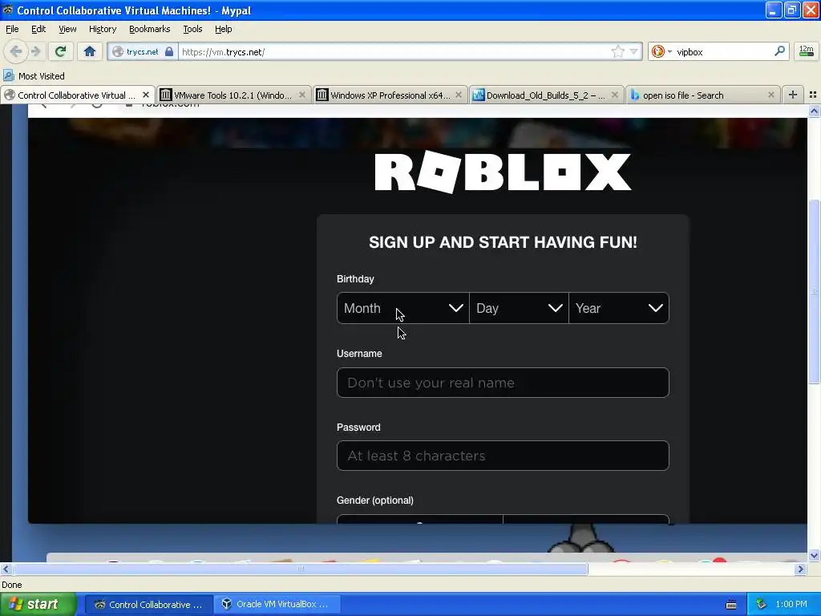Click horizontal scrollbar right arrow
Image resolution: width=821 pixels, height=616 pixels.
click(800, 569)
